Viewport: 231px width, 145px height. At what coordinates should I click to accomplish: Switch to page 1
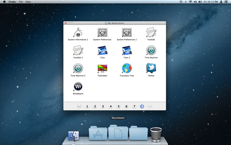pyautogui.click(x=87, y=106)
